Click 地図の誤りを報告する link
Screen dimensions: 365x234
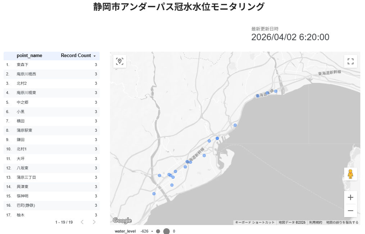(x=342, y=223)
